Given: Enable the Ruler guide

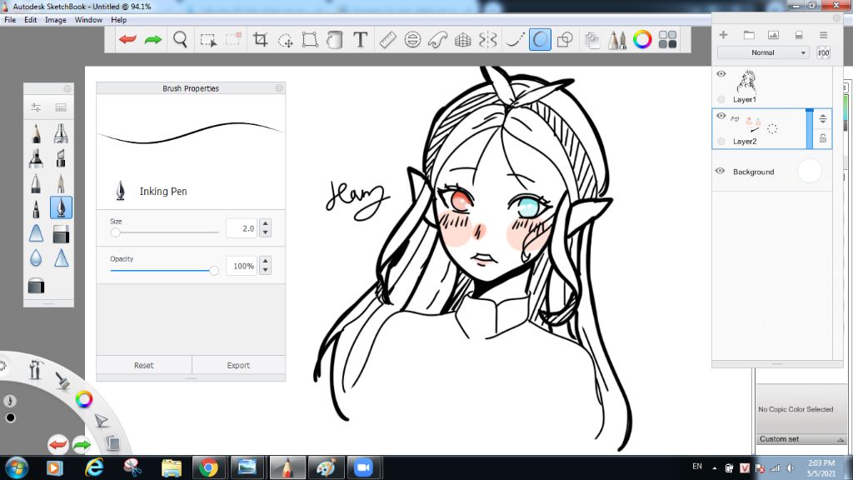Looking at the screenshot, I should [x=387, y=40].
